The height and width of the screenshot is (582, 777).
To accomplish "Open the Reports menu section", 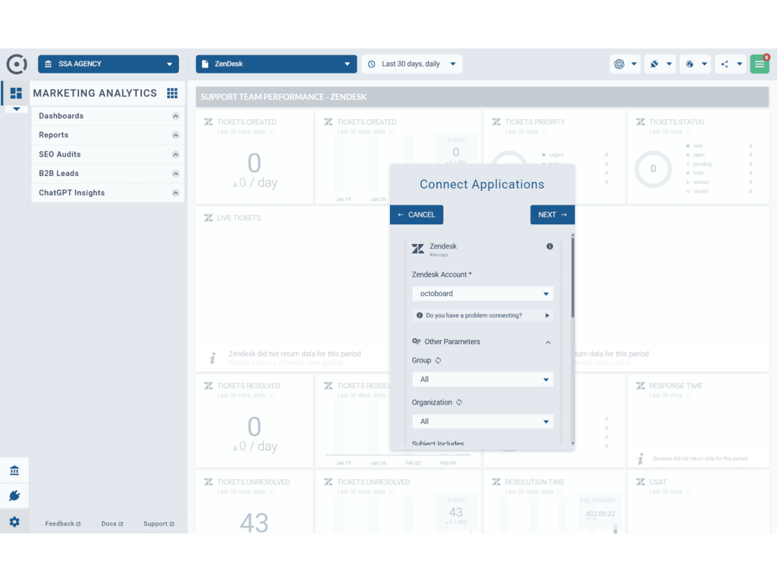I will click(x=107, y=135).
